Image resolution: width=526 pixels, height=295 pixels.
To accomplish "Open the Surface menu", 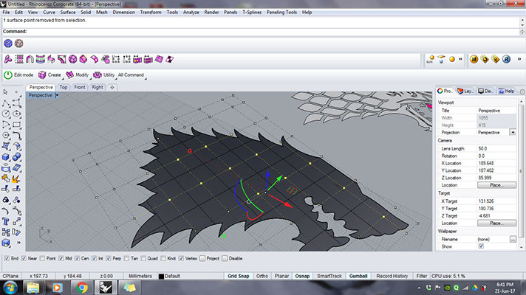I will [68, 13].
